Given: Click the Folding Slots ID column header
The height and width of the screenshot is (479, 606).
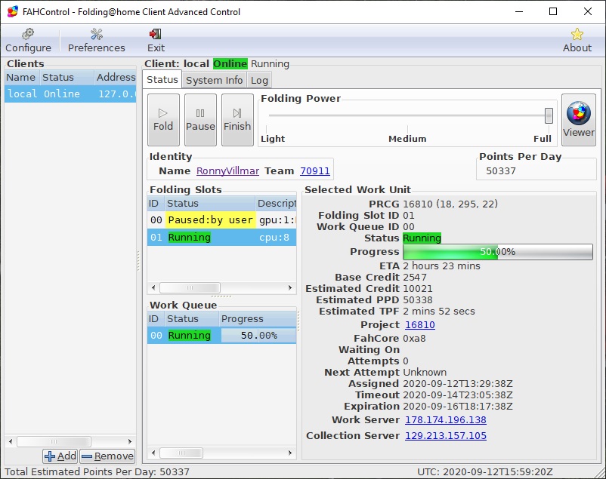Looking at the screenshot, I should pyautogui.click(x=156, y=204).
